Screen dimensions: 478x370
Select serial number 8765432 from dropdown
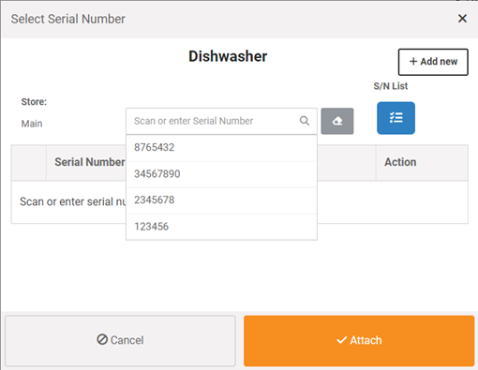pos(221,148)
